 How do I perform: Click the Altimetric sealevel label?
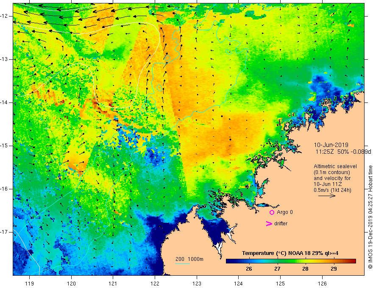coord(335,166)
